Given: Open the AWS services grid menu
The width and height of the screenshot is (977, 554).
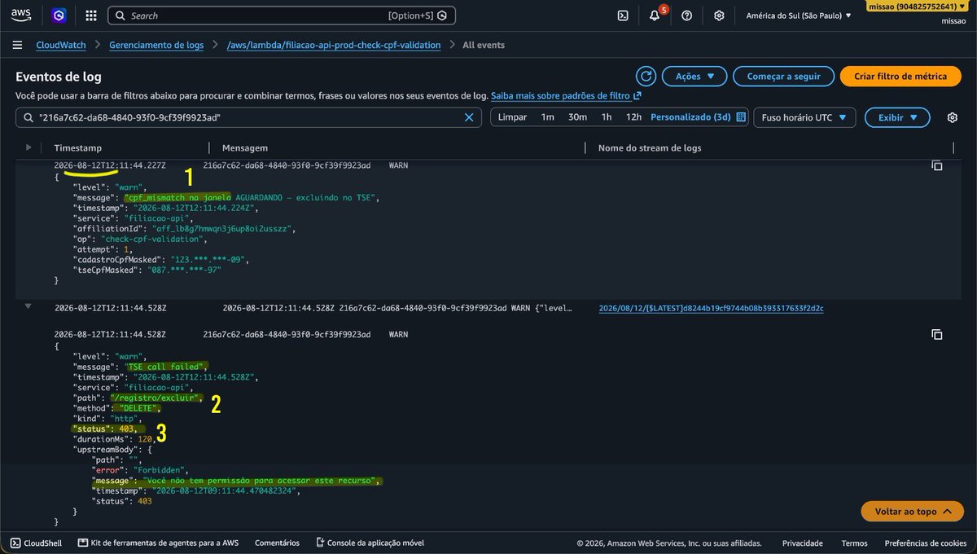Looking at the screenshot, I should pyautogui.click(x=91, y=15).
